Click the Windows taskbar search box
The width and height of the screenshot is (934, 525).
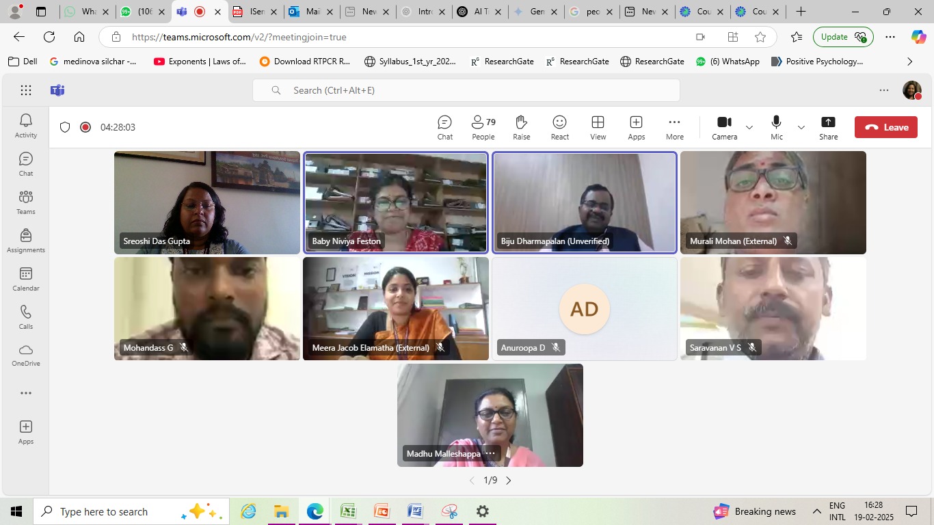pyautogui.click(x=131, y=511)
